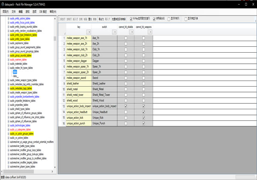Enable the 显示所有列 checkbox
Viewport: 257px width, 180px height.
169,19
